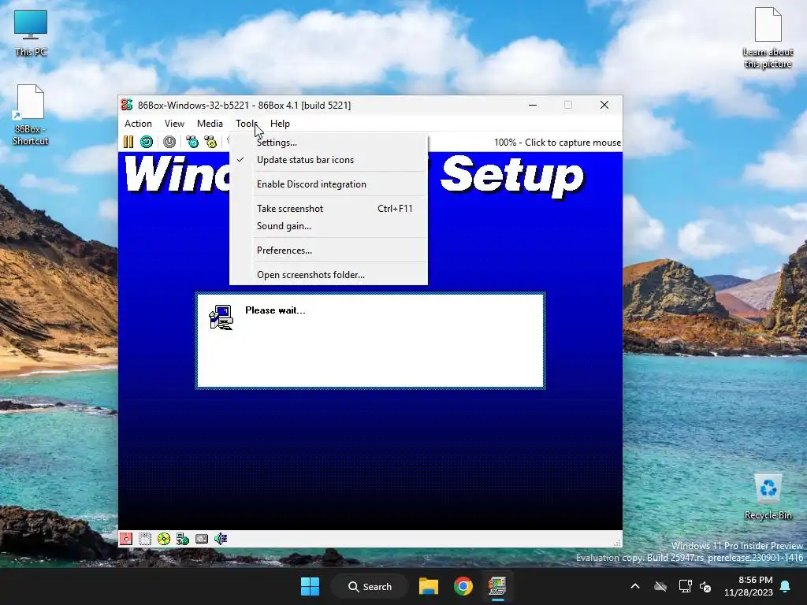The height and width of the screenshot is (605, 807).
Task: Select Learn about this picture desktop icon
Action: 768,38
